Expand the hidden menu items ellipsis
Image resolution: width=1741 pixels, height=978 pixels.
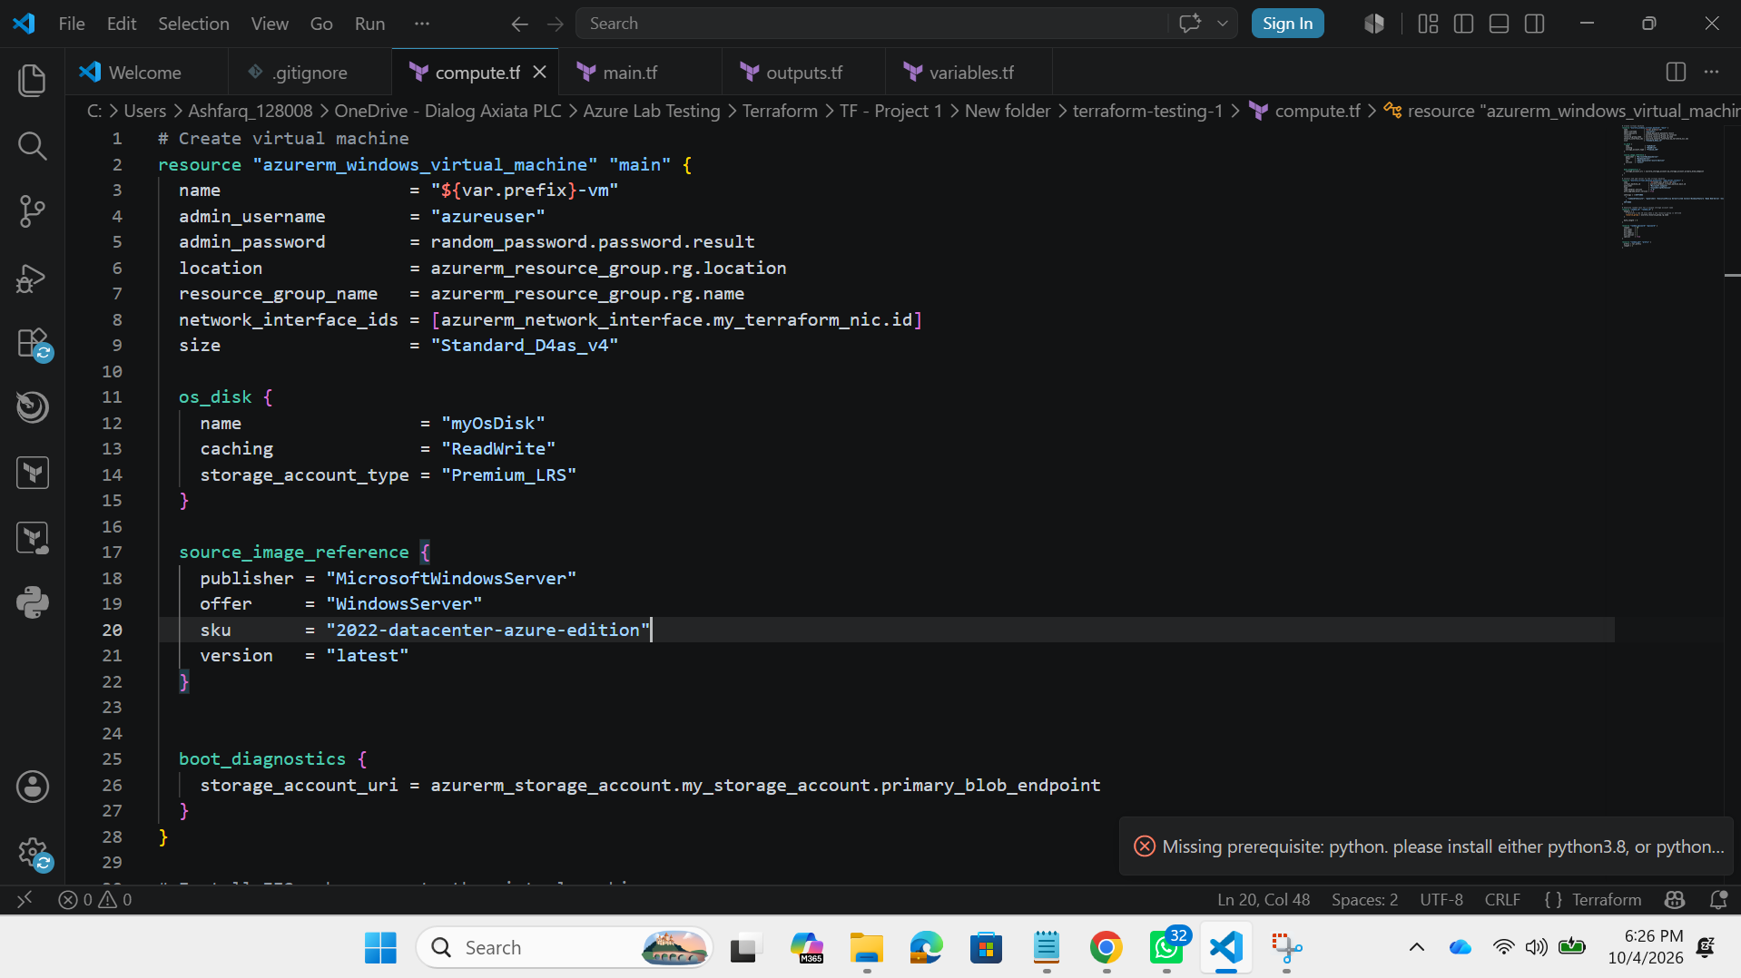point(421,24)
